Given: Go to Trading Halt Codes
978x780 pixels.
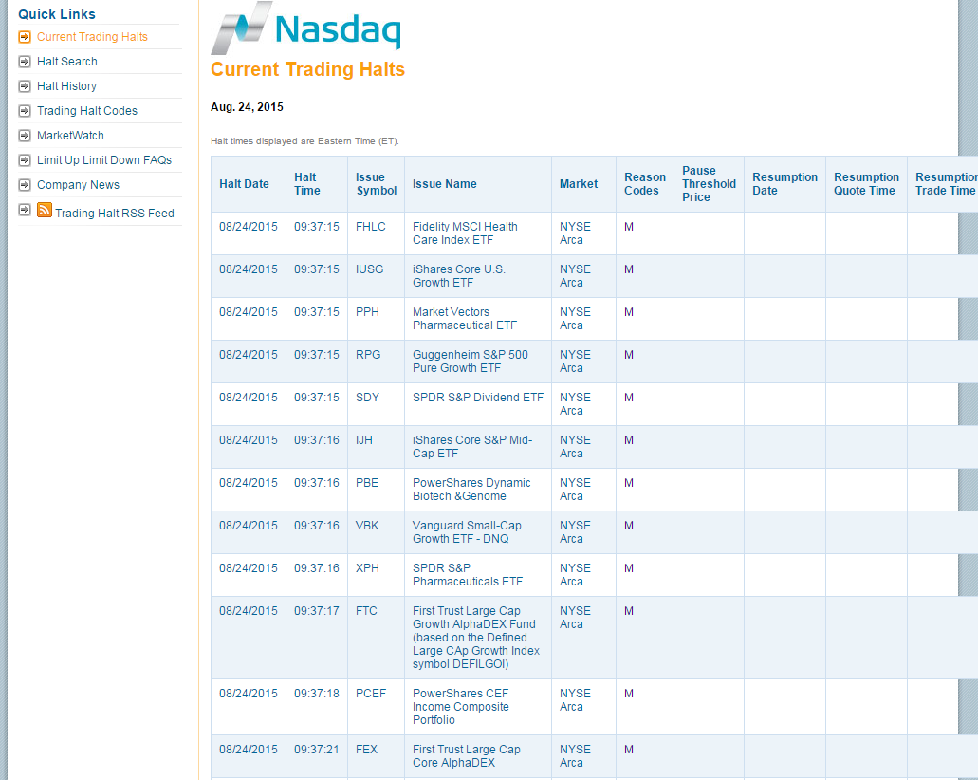Looking at the screenshot, I should (x=87, y=111).
